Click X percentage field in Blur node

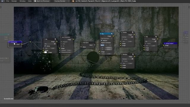tap(106, 48)
